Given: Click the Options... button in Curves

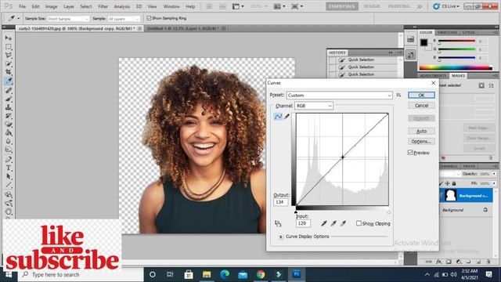Looking at the screenshot, I should (x=421, y=141).
